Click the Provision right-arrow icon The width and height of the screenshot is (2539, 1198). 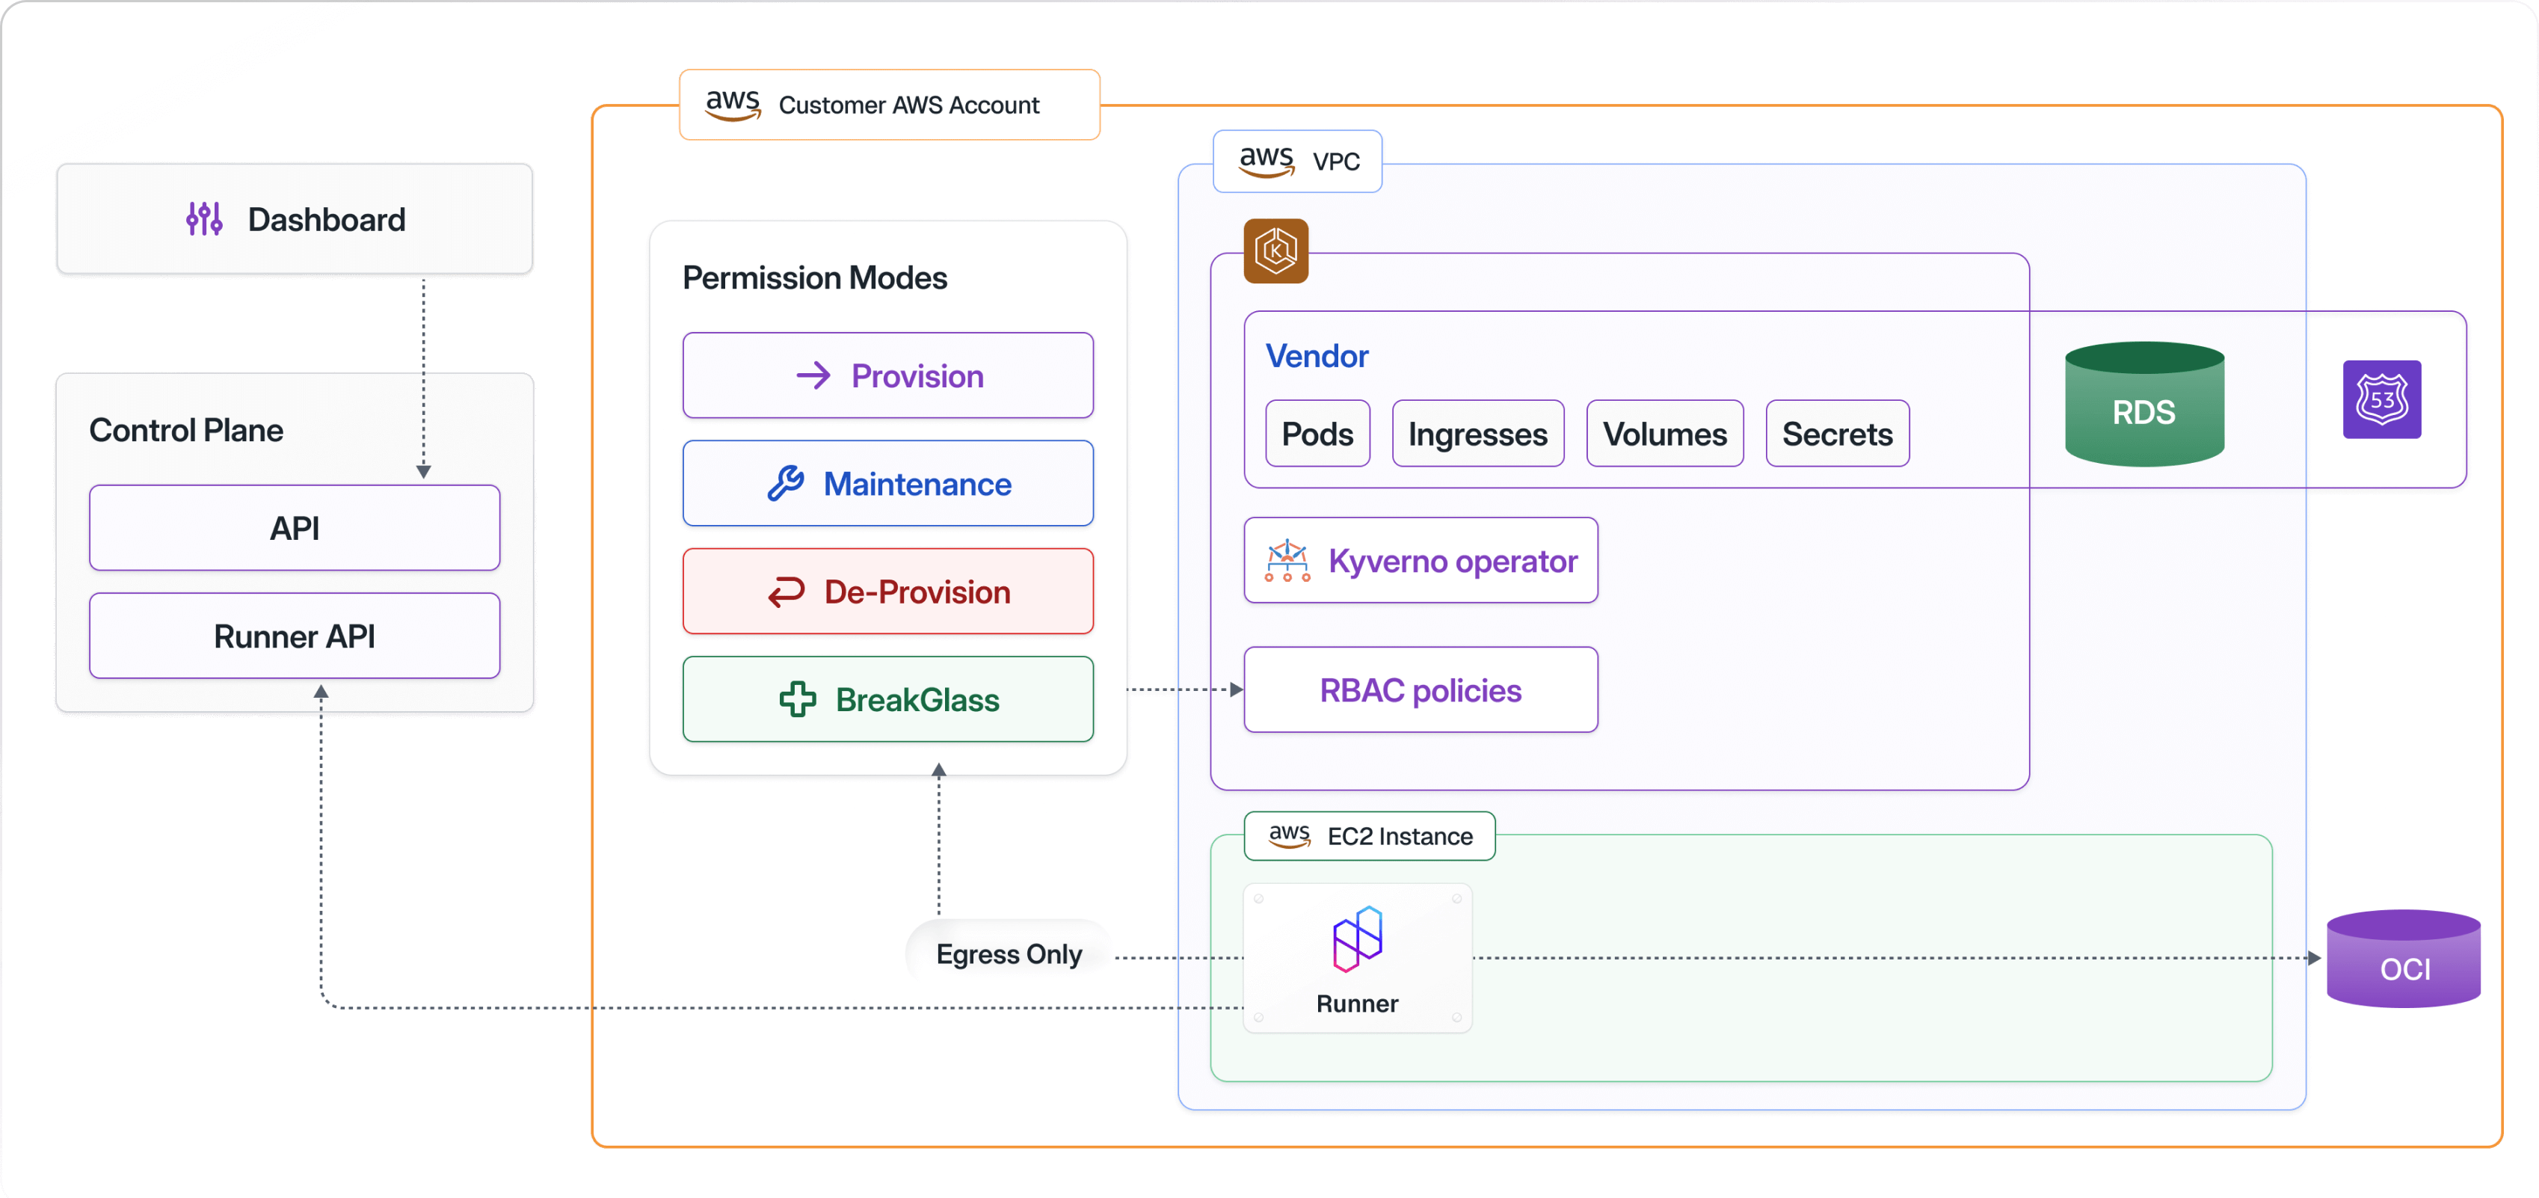click(x=813, y=375)
